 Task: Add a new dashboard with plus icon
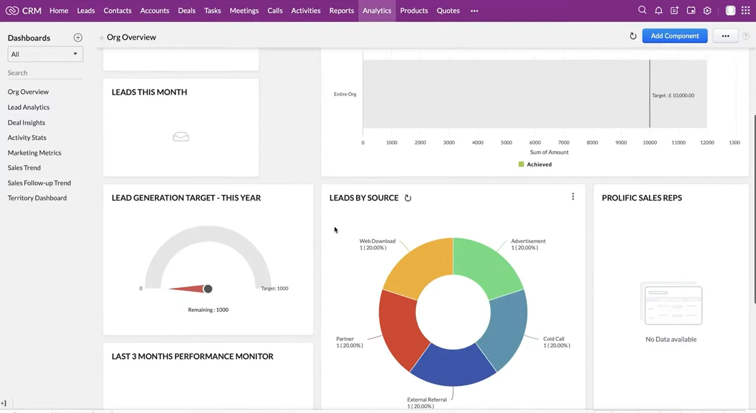tap(78, 38)
